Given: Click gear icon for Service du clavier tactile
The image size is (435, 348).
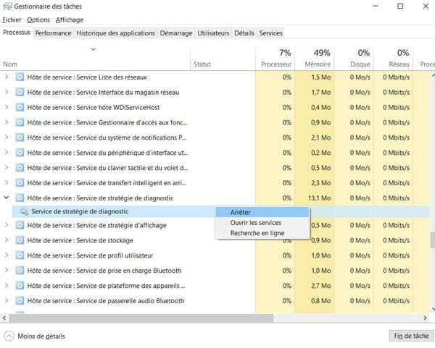Looking at the screenshot, I should (20, 168).
